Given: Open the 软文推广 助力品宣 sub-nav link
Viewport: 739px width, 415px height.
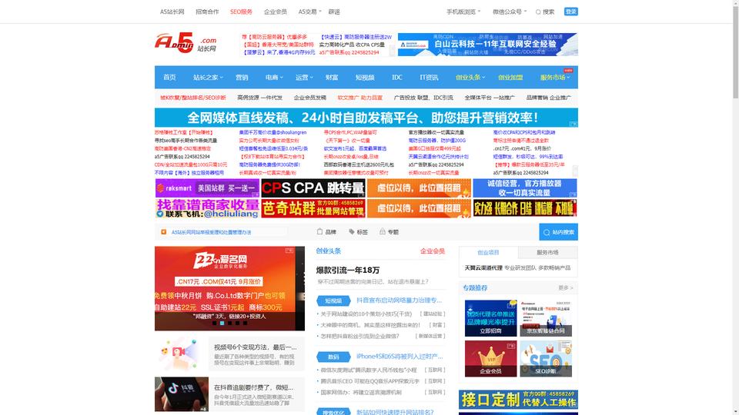Looking at the screenshot, I should [x=360, y=98].
